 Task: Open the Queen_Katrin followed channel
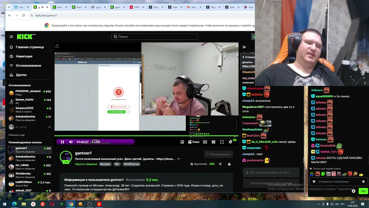30,101
